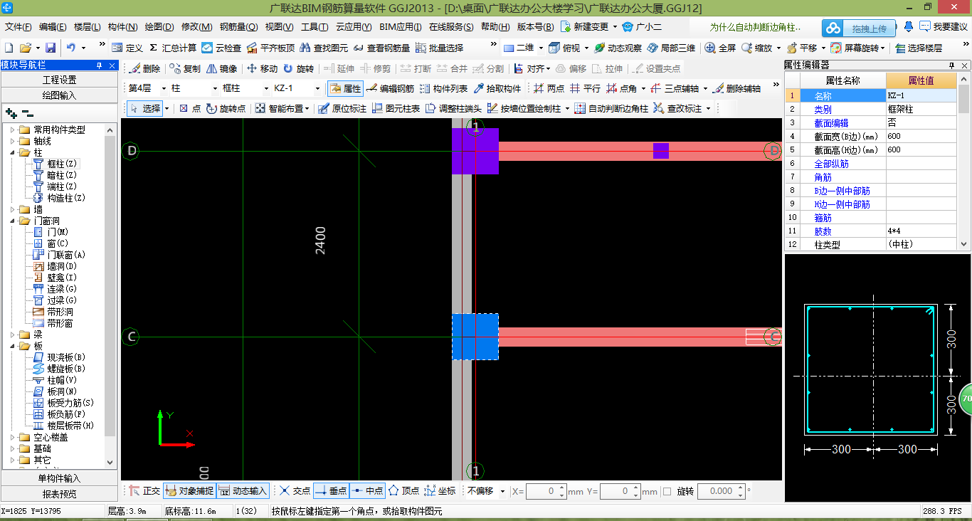The width and height of the screenshot is (972, 521).
Task: Toggle 动态输入 dynamic input
Action: coord(242,490)
